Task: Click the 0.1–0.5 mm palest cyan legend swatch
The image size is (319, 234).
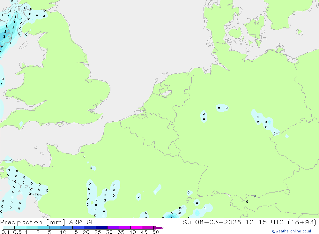Action: coord(9,228)
